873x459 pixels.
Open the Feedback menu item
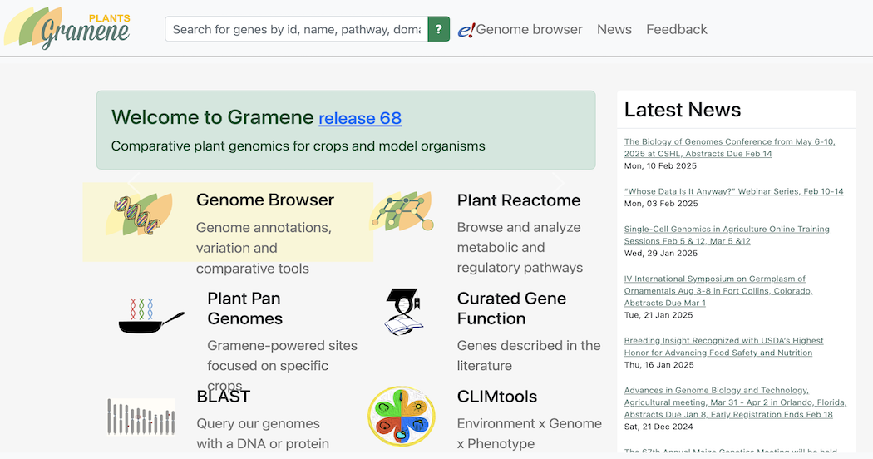click(677, 30)
